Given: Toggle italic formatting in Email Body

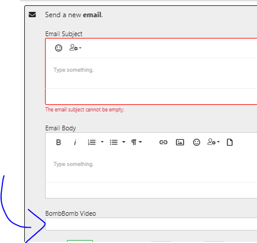Looking at the screenshot, I should point(75,142).
